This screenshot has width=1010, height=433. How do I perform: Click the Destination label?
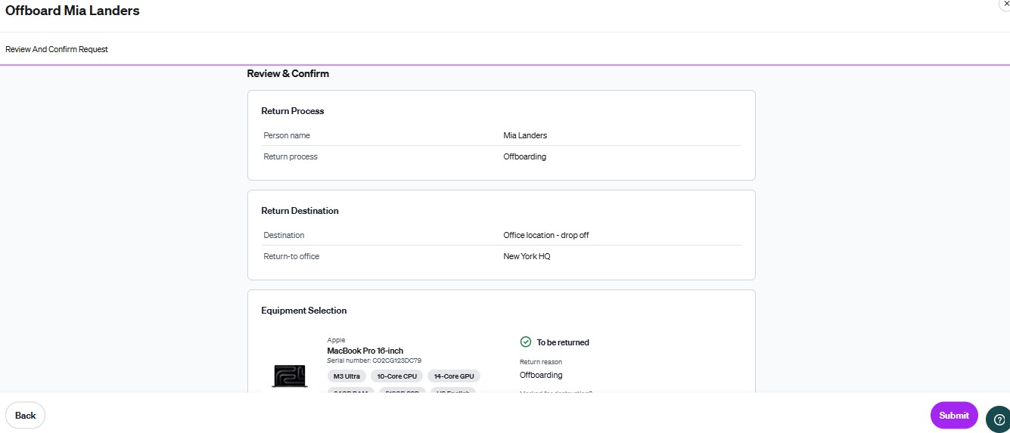(x=284, y=235)
